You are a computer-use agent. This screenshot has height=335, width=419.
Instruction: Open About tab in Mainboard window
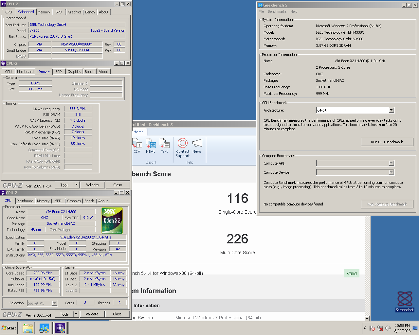104,12
